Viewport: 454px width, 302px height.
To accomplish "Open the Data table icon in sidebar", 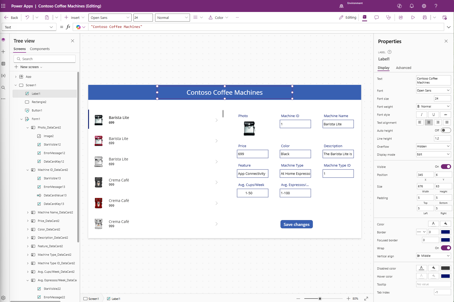I will click(3, 64).
